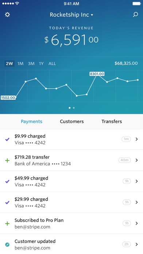Image resolution: width=143 pixels, height=254 pixels.
Task: Open settings via the gear icon
Action: click(x=7, y=15)
